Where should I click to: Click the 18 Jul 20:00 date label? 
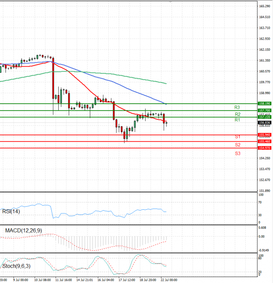pos(148,280)
